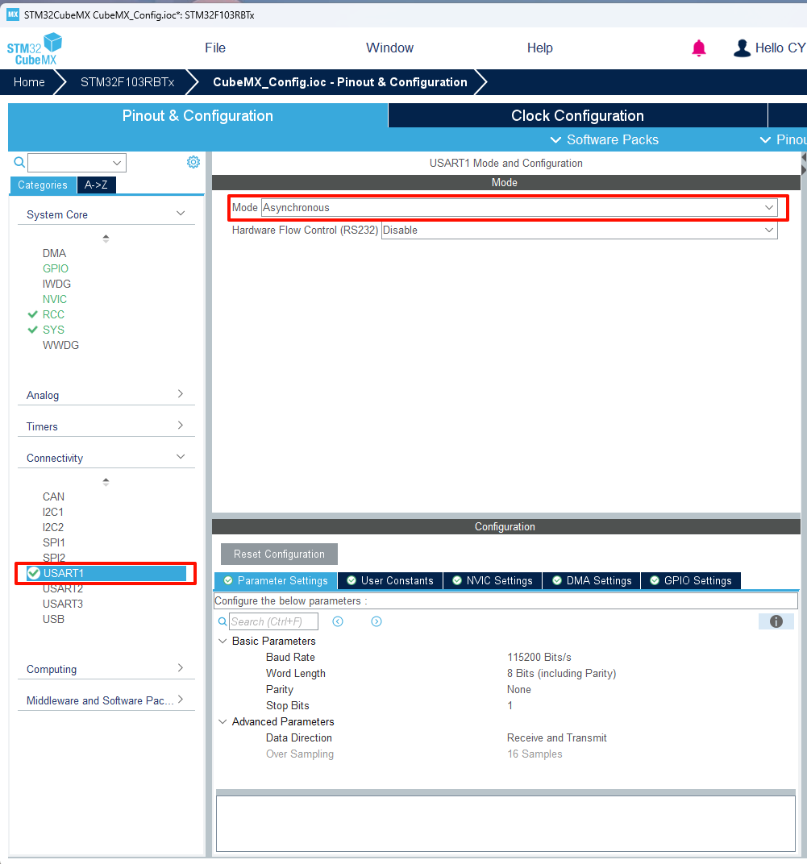Open settings gear in categories panel
The width and height of the screenshot is (807, 864).
(193, 162)
